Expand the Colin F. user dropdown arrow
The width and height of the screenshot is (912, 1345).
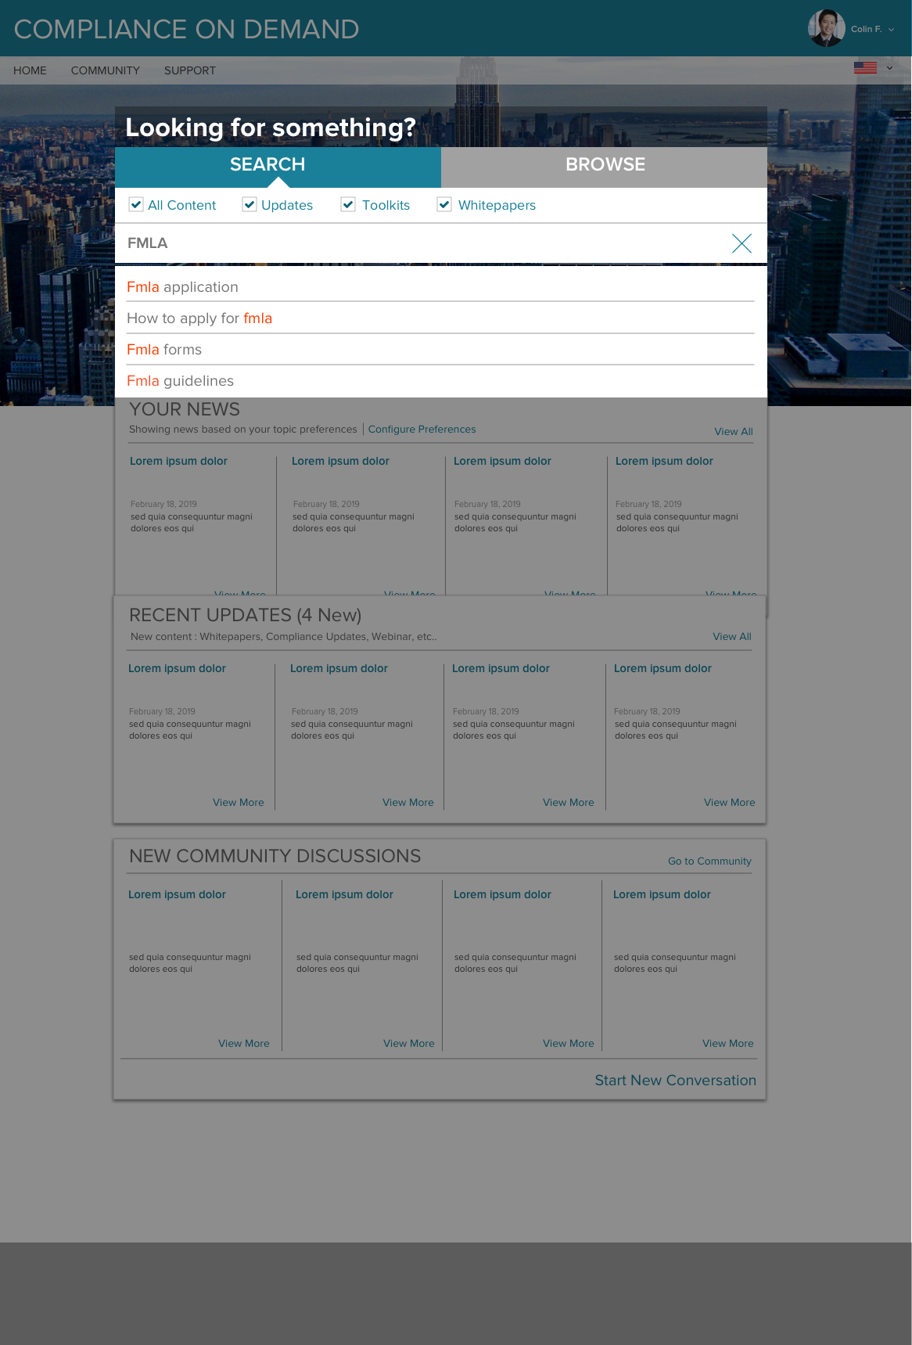coord(891,30)
